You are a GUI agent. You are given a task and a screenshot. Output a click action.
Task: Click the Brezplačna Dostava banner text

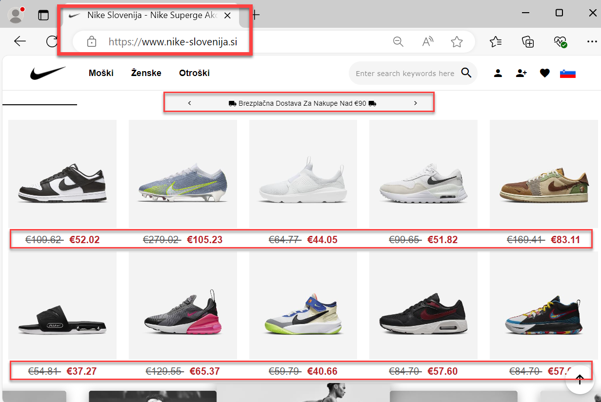302,103
